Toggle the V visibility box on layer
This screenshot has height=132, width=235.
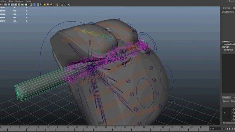click(225, 113)
